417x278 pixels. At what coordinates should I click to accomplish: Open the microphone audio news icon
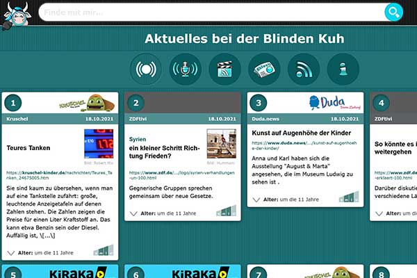point(185,69)
